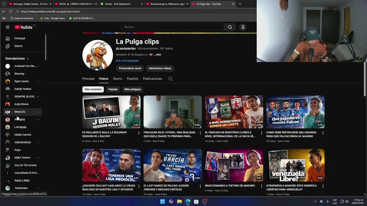Open Myke Towers subscription in sidebar
Viewport: 367px width, 206px height.
pos(23,158)
